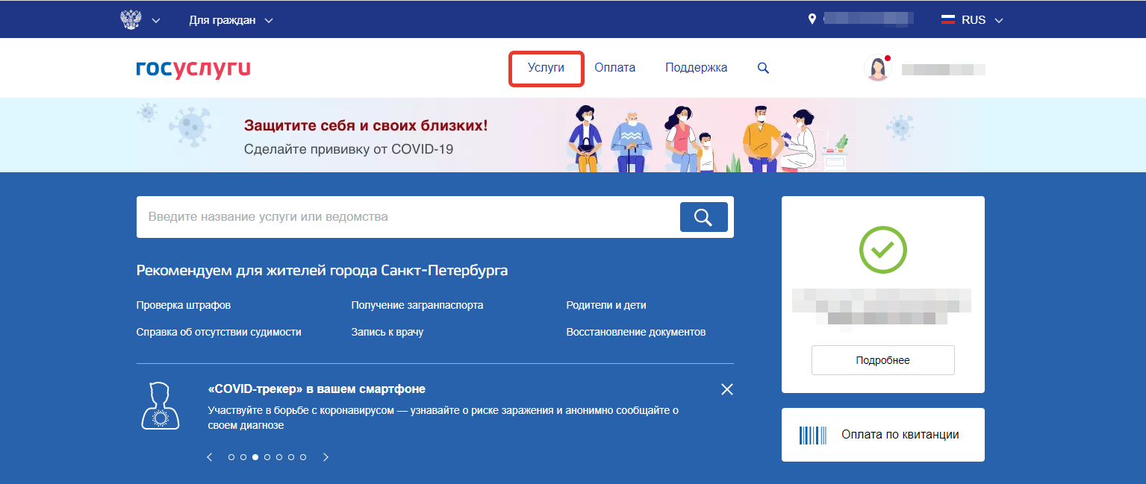Click the Подробнее button

pyautogui.click(x=882, y=360)
